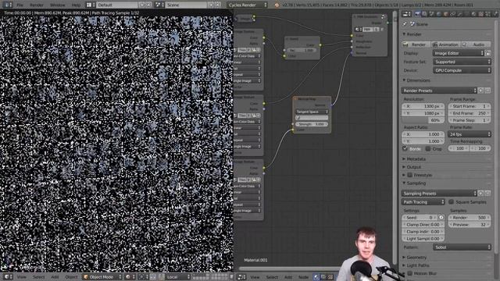Image resolution: width=500 pixels, height=281 pixels.
Task: Open the Properties editor type selector
Action: [406, 14]
